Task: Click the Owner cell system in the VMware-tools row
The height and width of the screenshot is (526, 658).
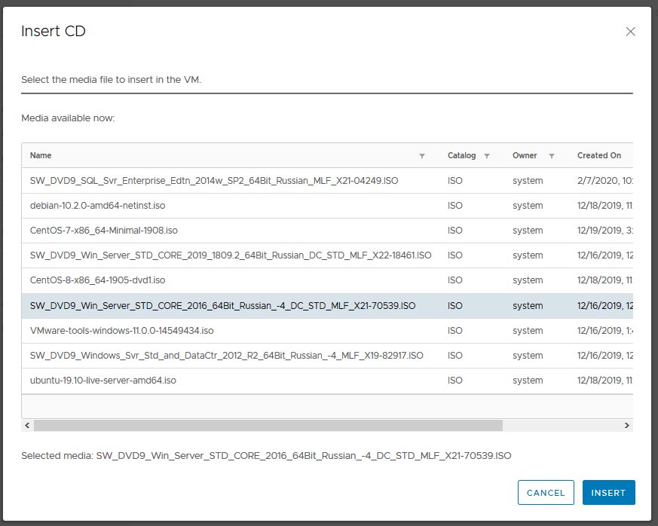Action: tap(528, 331)
